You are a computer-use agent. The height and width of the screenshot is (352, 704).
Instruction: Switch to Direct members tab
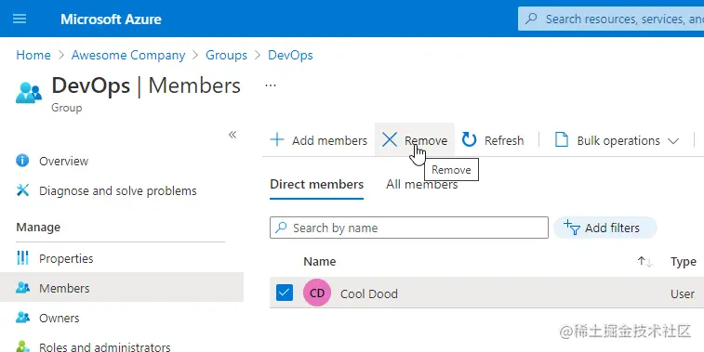pos(316,184)
